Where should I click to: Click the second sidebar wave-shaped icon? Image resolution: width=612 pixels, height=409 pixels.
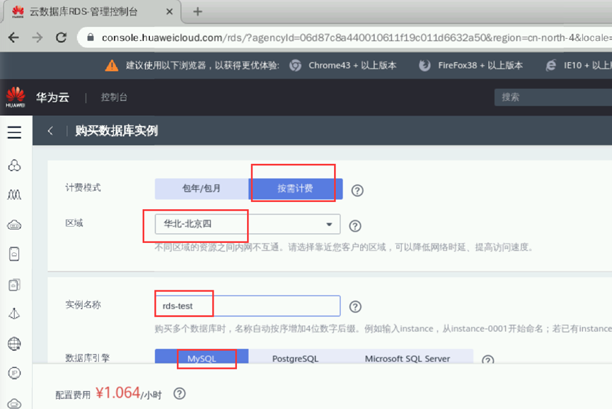(x=14, y=194)
